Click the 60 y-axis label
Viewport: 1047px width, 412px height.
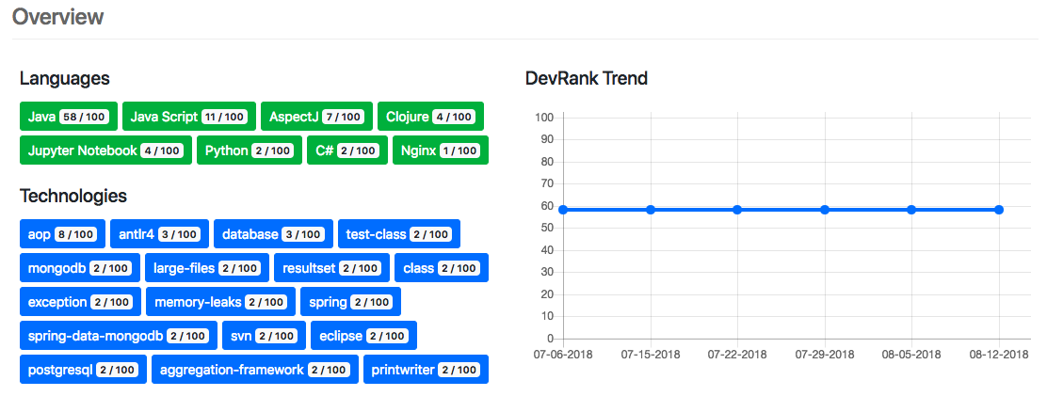(548, 206)
